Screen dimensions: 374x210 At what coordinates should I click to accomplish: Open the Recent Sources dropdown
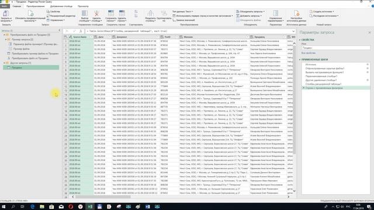[324, 16]
